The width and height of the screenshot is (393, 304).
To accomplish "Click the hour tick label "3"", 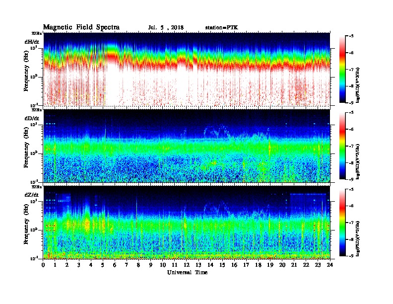I will 79,265.
